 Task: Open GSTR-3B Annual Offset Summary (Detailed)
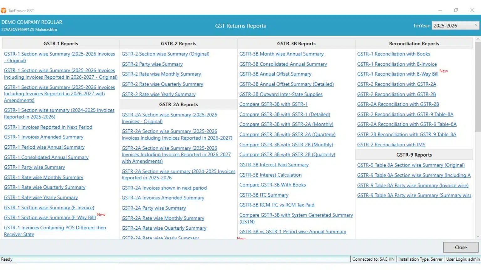[287, 84]
